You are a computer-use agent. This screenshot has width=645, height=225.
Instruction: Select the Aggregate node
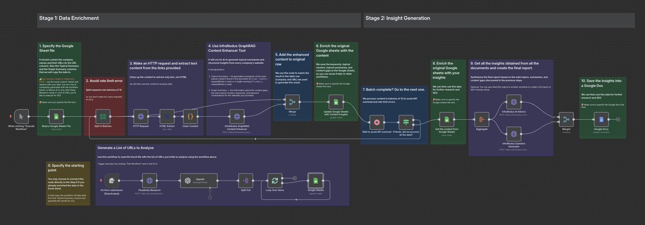[x=482, y=120]
